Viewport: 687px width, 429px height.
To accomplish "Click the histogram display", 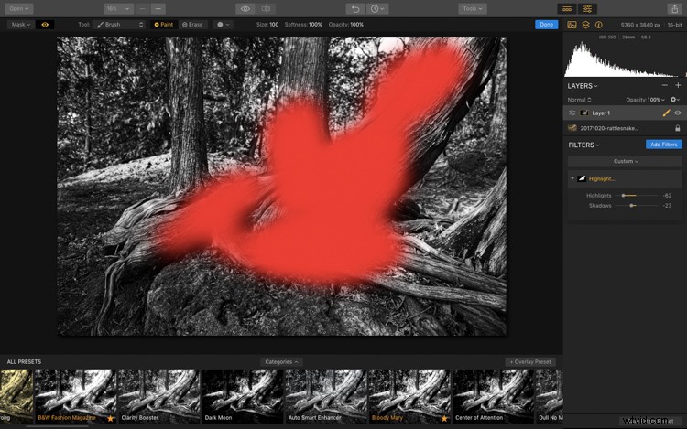I will [x=625, y=59].
